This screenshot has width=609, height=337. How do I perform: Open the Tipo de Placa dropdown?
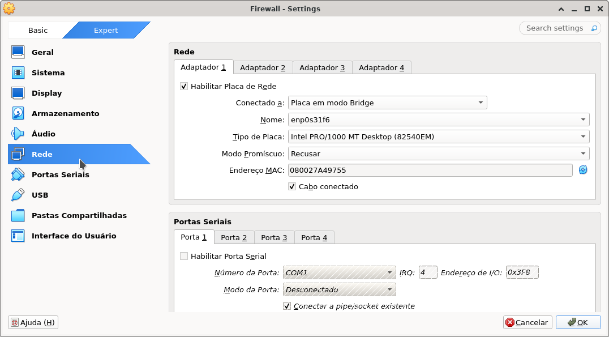coord(439,137)
